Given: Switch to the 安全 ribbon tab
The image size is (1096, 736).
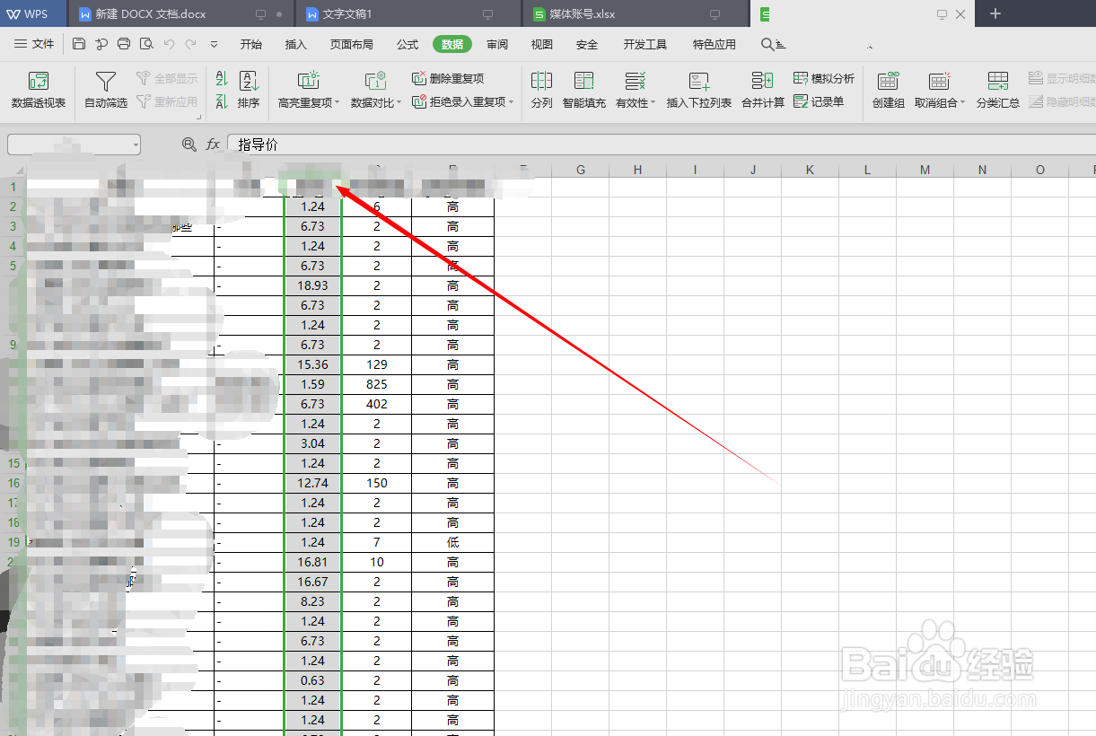Looking at the screenshot, I should pos(587,44).
